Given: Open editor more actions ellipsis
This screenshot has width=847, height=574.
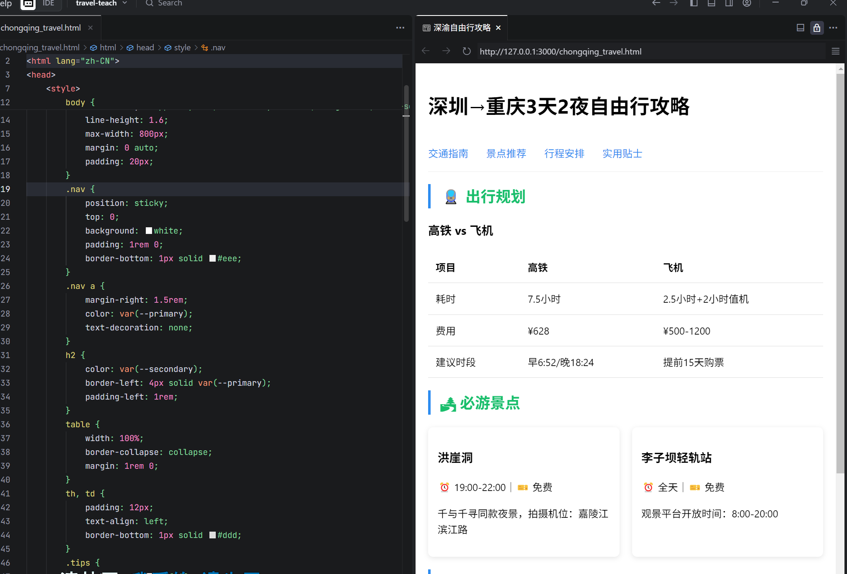Looking at the screenshot, I should [x=400, y=28].
